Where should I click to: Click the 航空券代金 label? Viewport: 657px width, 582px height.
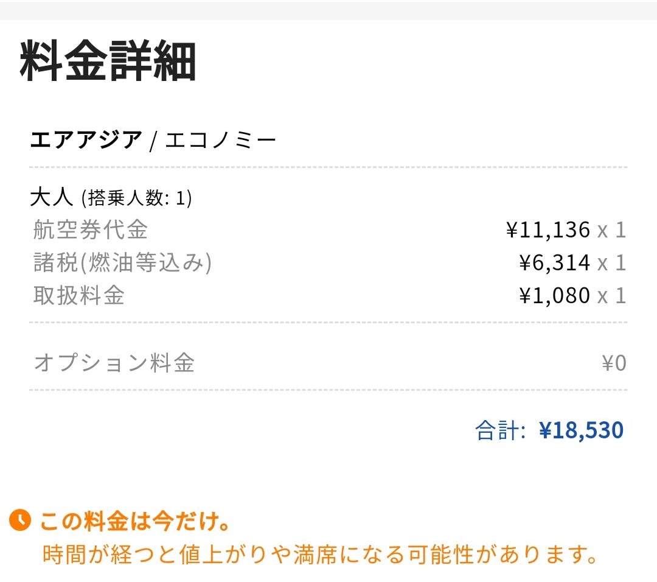pos(91,230)
